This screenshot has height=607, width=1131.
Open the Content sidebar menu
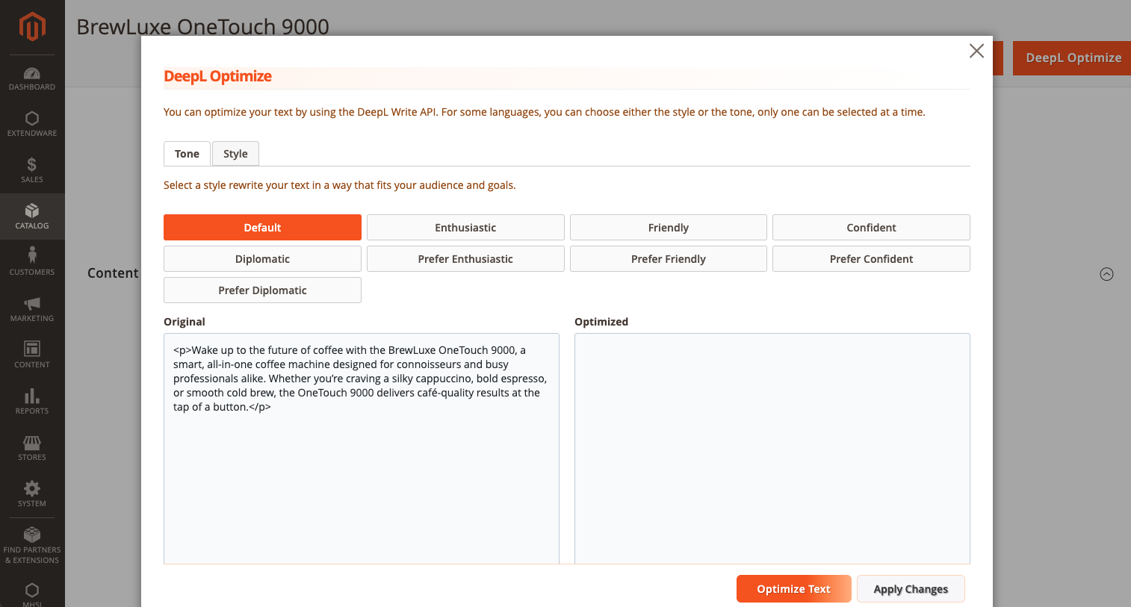[32, 355]
